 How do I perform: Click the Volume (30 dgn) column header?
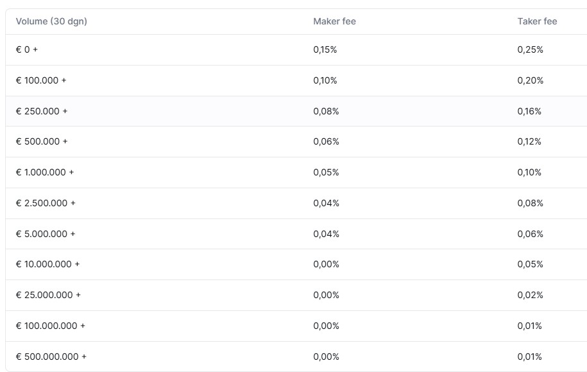51,21
